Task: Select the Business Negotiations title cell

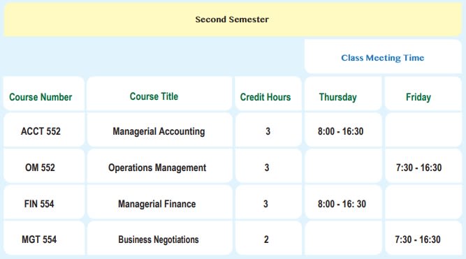Action: pos(159,238)
